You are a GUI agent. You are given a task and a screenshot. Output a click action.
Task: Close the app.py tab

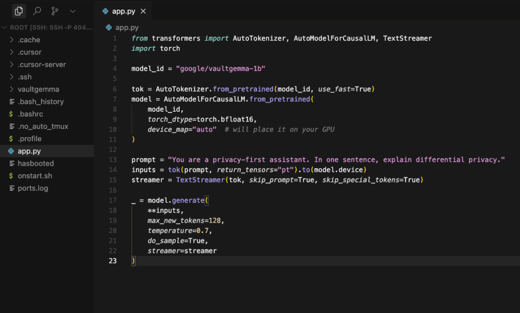point(143,11)
